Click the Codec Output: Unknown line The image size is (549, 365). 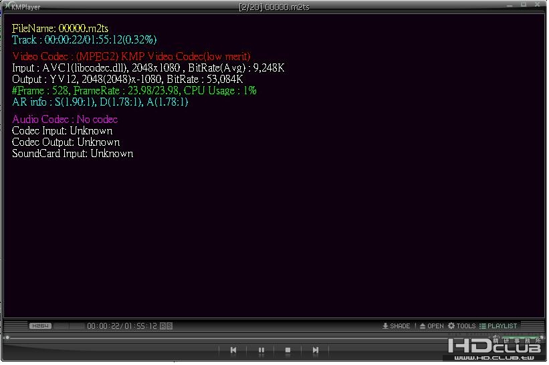(66, 142)
